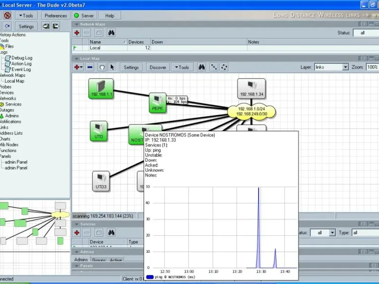This screenshot has width=379, height=284.
Task: Collapse the Admins panel header
Action: (77, 252)
